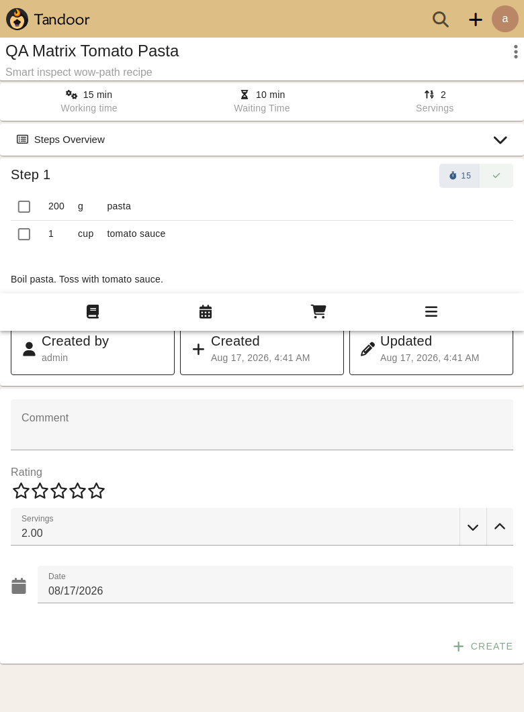Image resolution: width=524 pixels, height=712 pixels.
Task: Open the shopping cart tab
Action: [318, 311]
